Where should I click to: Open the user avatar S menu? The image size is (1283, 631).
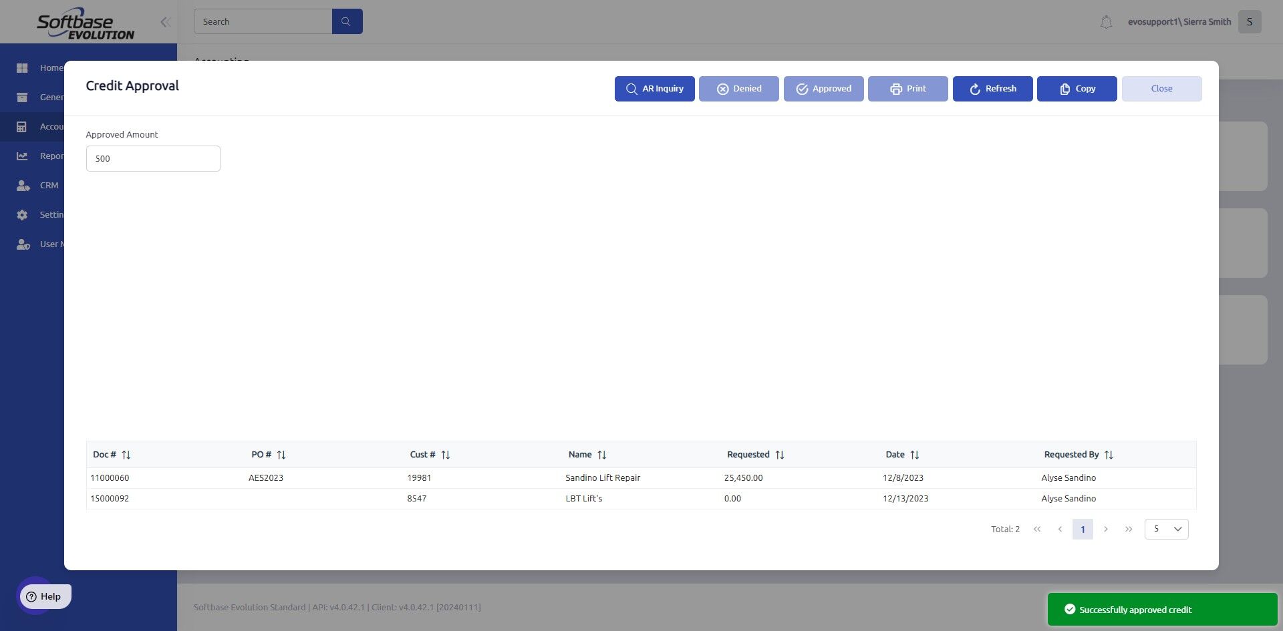1250,22
